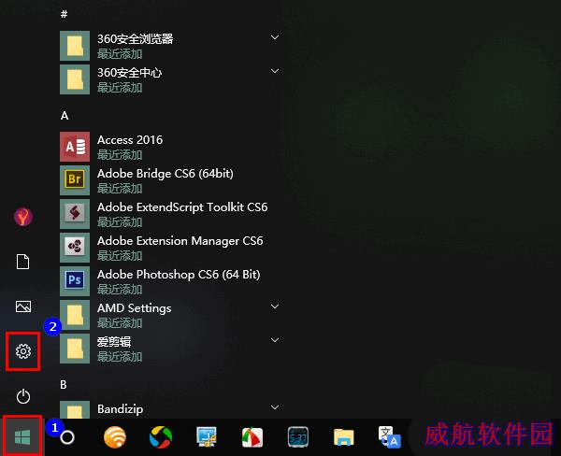The image size is (561, 456).
Task: Select the 'AMD Settings' label
Action: pyautogui.click(x=134, y=308)
